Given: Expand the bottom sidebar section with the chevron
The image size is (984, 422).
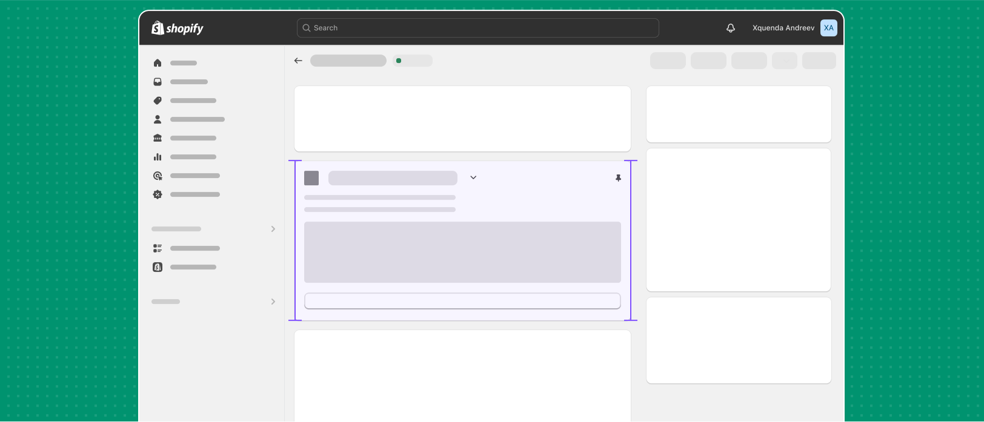Looking at the screenshot, I should [273, 302].
